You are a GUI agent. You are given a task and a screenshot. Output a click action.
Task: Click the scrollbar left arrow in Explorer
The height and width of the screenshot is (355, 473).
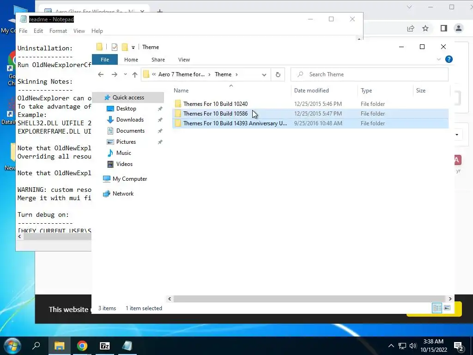tap(170, 299)
